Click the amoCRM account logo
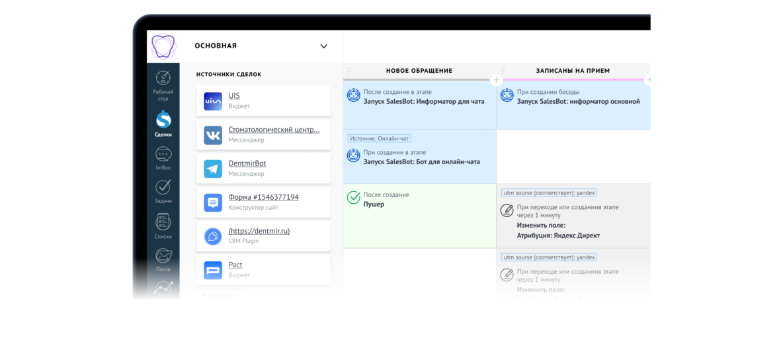This screenshot has width=783, height=350. [163, 46]
